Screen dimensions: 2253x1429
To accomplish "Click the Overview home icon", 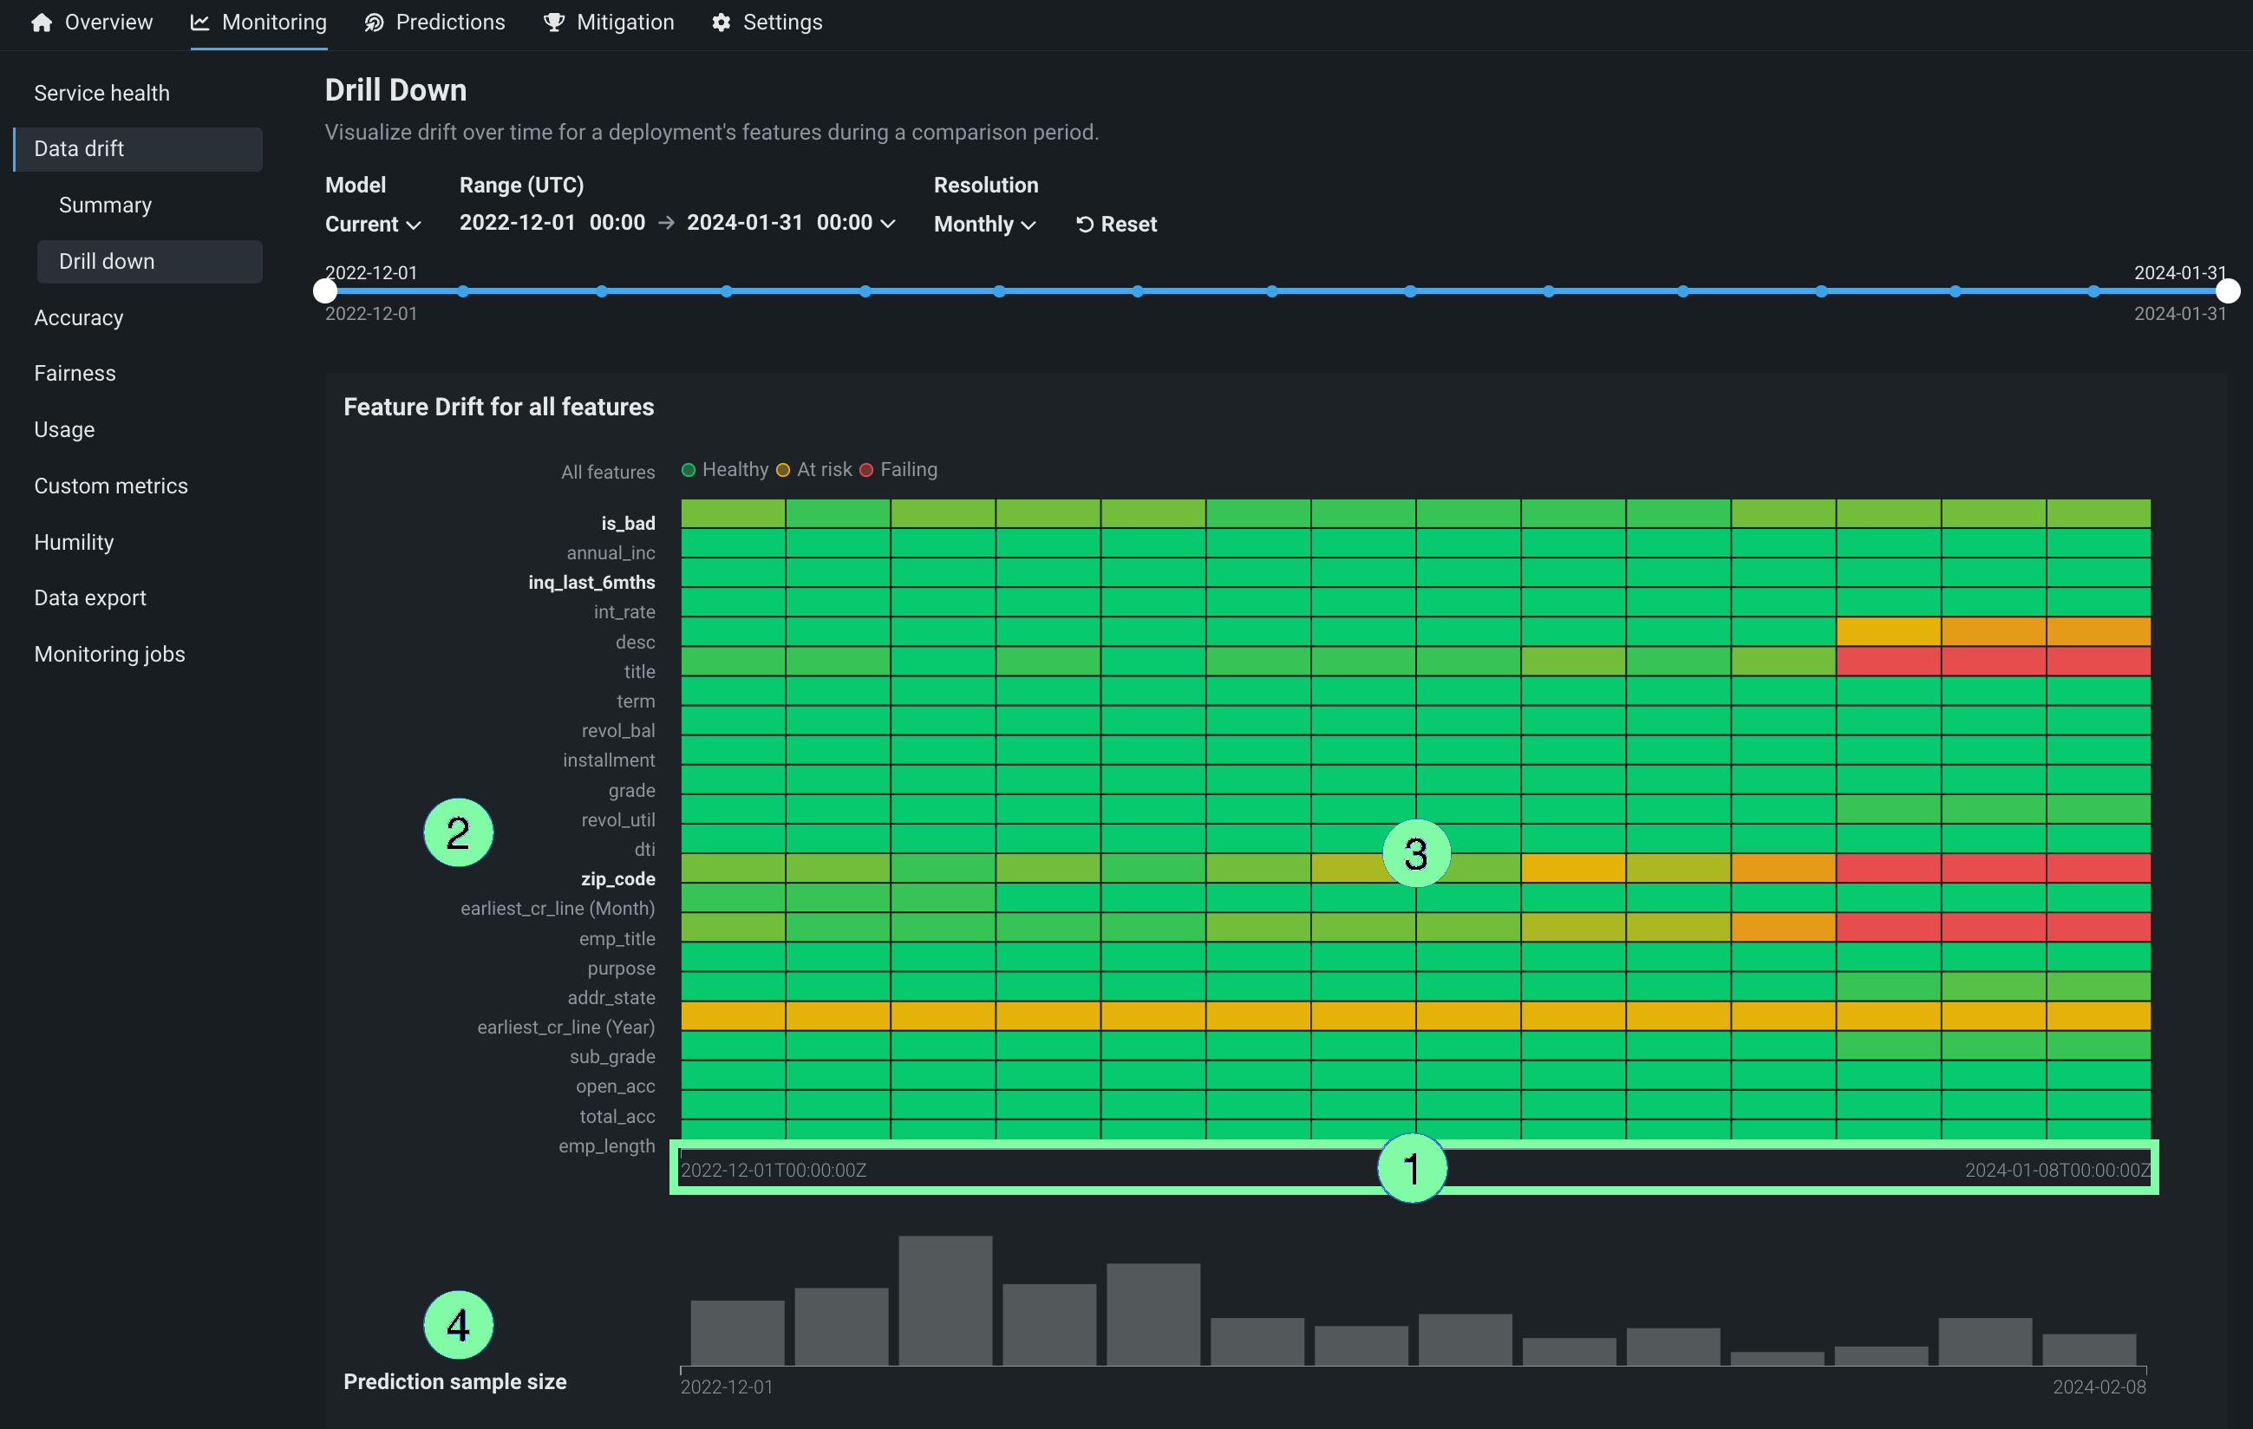I will pyautogui.click(x=41, y=23).
